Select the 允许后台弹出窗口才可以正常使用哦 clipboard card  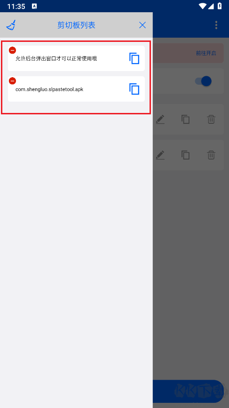(77, 58)
